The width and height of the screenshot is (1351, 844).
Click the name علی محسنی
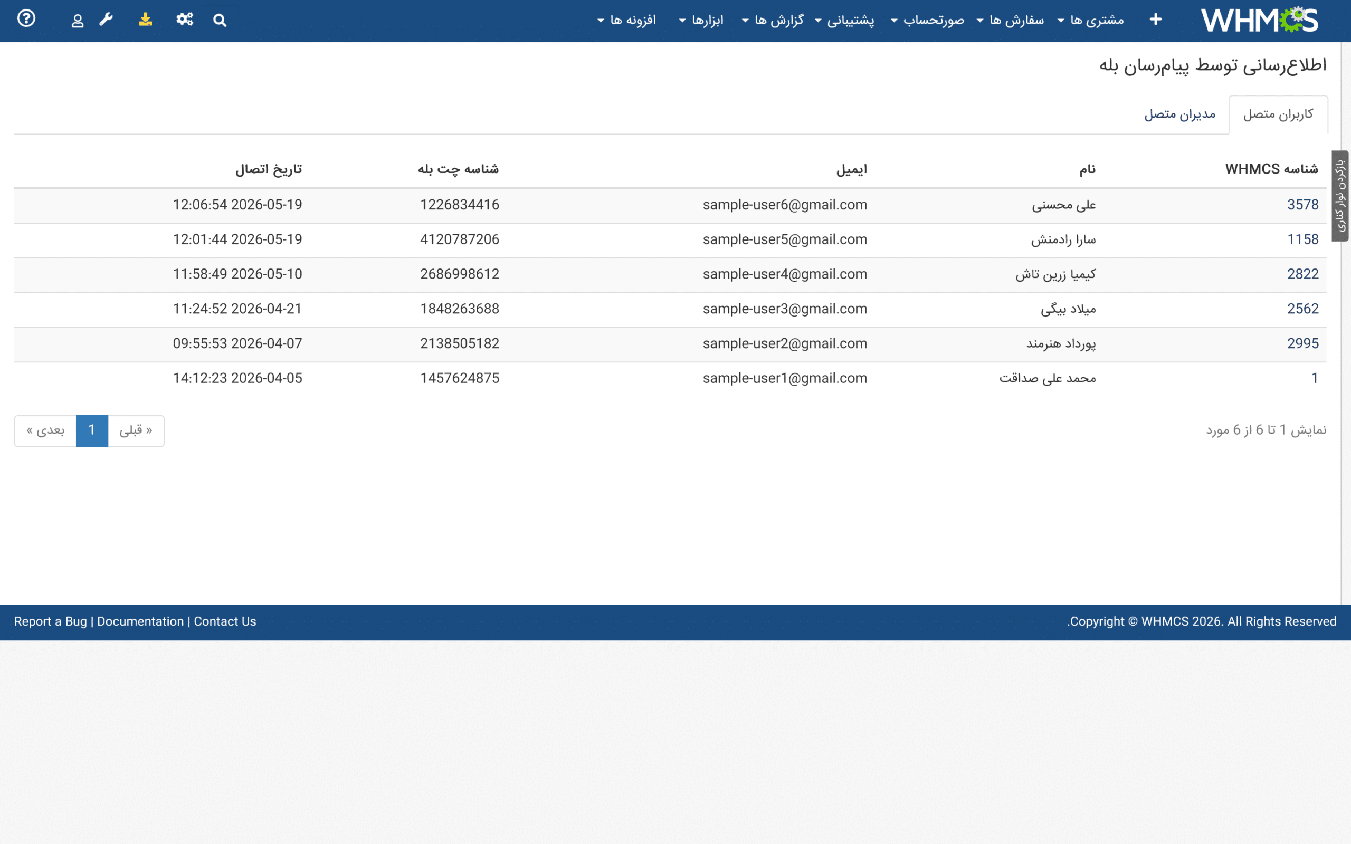(x=1063, y=205)
